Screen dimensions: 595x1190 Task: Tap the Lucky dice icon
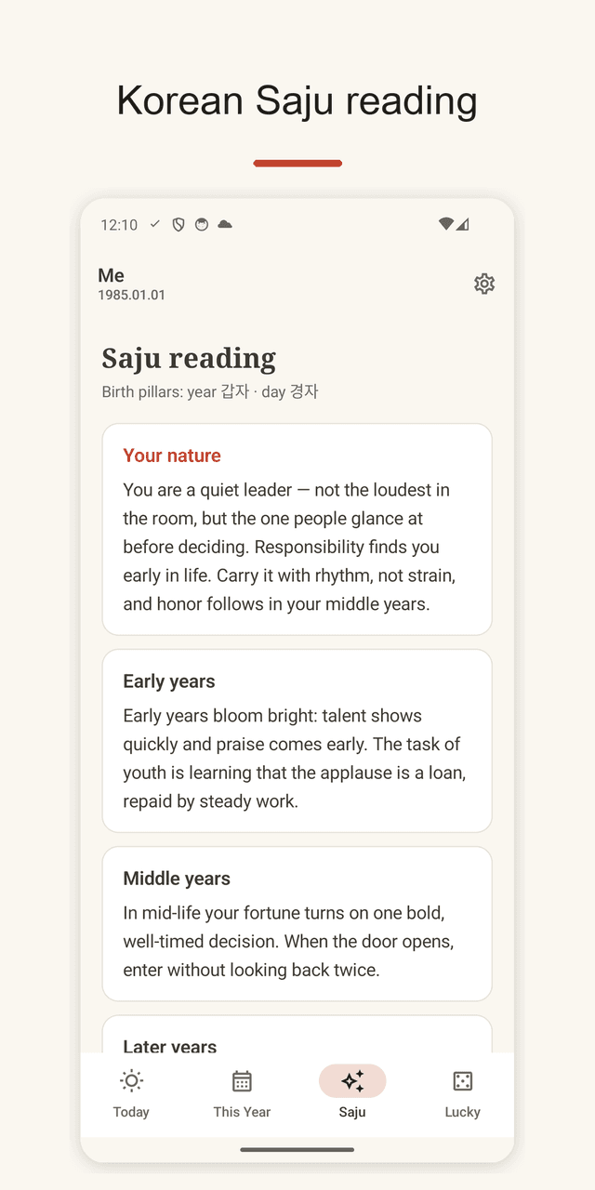(462, 1080)
